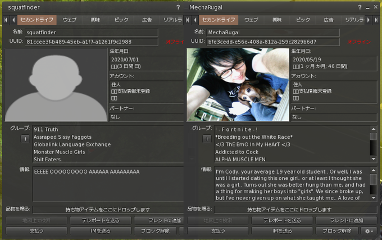This screenshot has width=382, height=240.
Task: Switch to ウェブ tab in MechaRugal window
Action: pyautogui.click(x=251, y=20)
